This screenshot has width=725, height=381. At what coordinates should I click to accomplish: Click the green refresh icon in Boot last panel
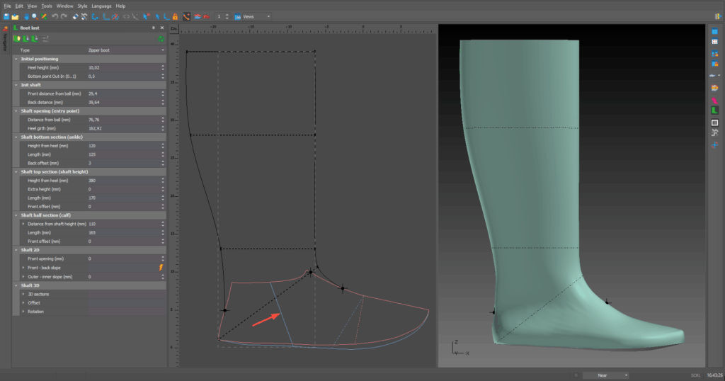click(161, 38)
